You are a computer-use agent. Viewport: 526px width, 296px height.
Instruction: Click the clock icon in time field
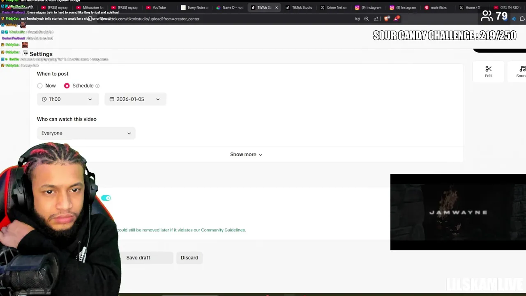pyautogui.click(x=44, y=99)
